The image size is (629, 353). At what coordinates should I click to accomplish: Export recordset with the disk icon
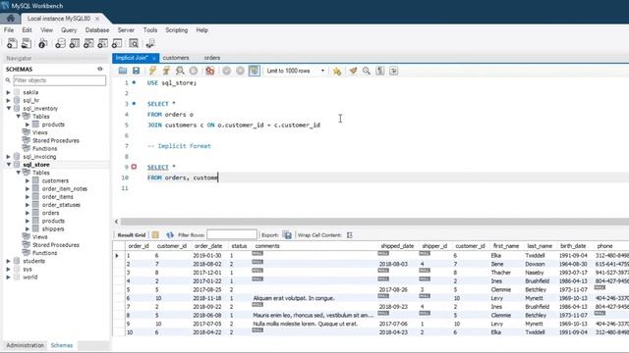(287, 235)
